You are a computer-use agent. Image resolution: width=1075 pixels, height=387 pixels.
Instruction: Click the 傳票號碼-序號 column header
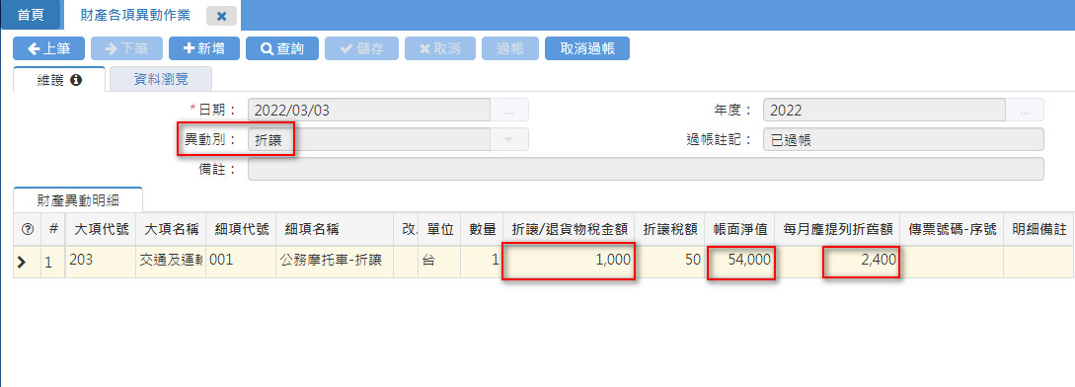(952, 229)
